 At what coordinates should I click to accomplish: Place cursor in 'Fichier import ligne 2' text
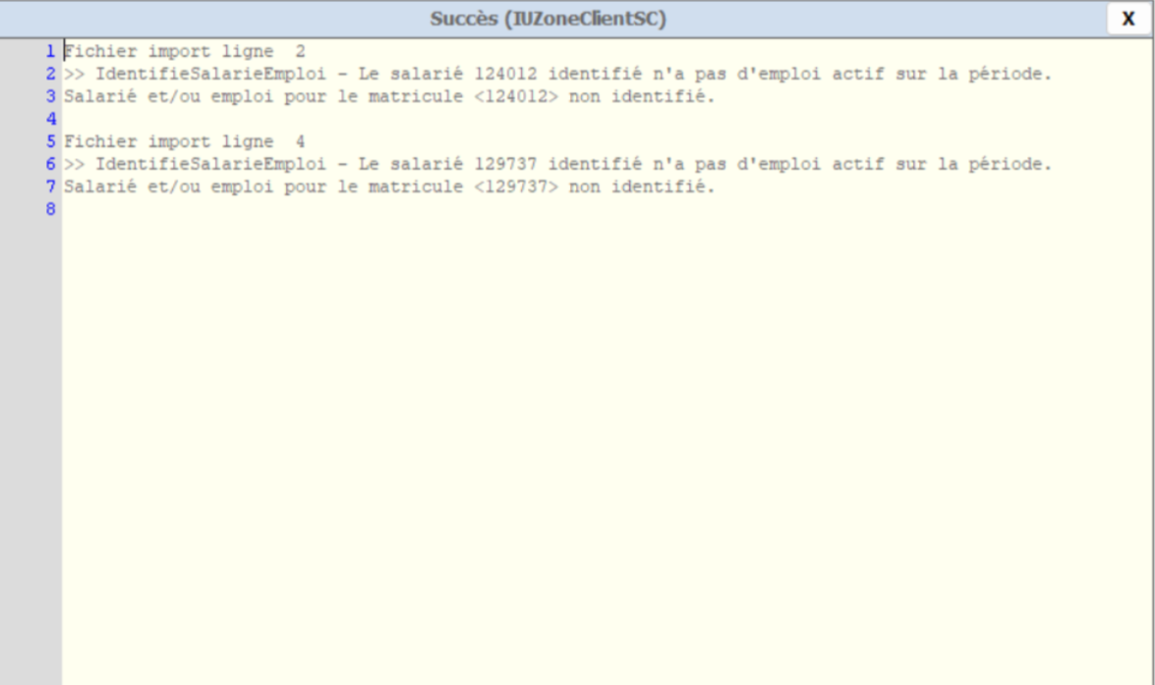pyautogui.click(x=184, y=51)
